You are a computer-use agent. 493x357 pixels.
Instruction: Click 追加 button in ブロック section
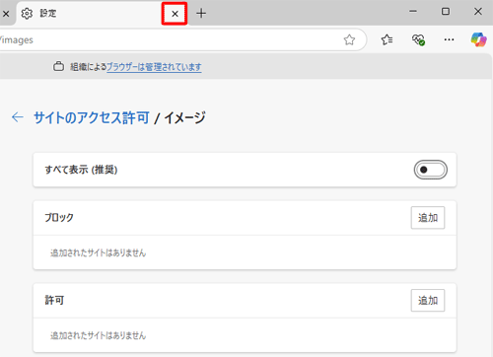[x=428, y=218]
